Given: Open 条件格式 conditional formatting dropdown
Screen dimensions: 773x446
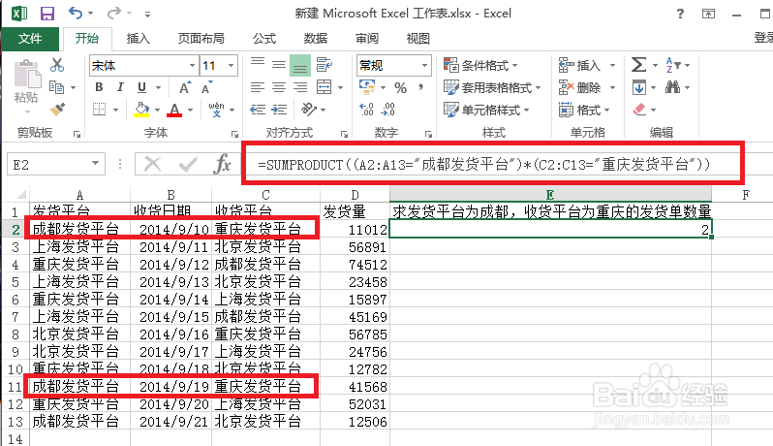Looking at the screenshot, I should point(480,65).
